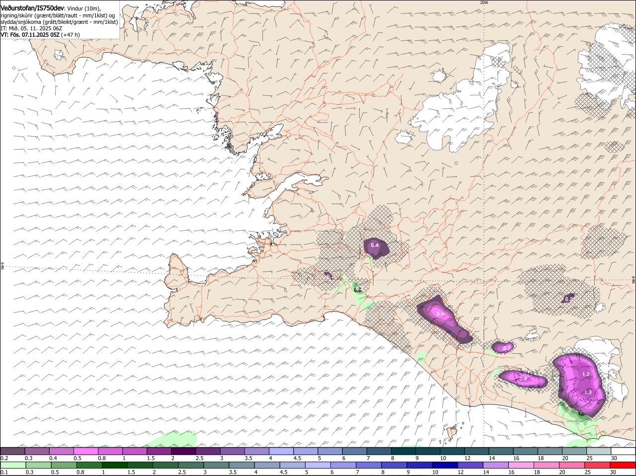Pick the upper legend swatch labeled 0.2
This screenshot has height=476, width=636.
click(12, 451)
